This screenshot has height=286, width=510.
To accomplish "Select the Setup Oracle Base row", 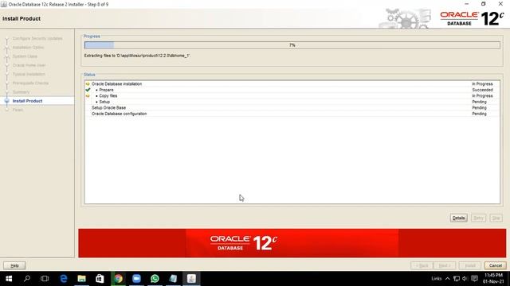I will coord(292,108).
